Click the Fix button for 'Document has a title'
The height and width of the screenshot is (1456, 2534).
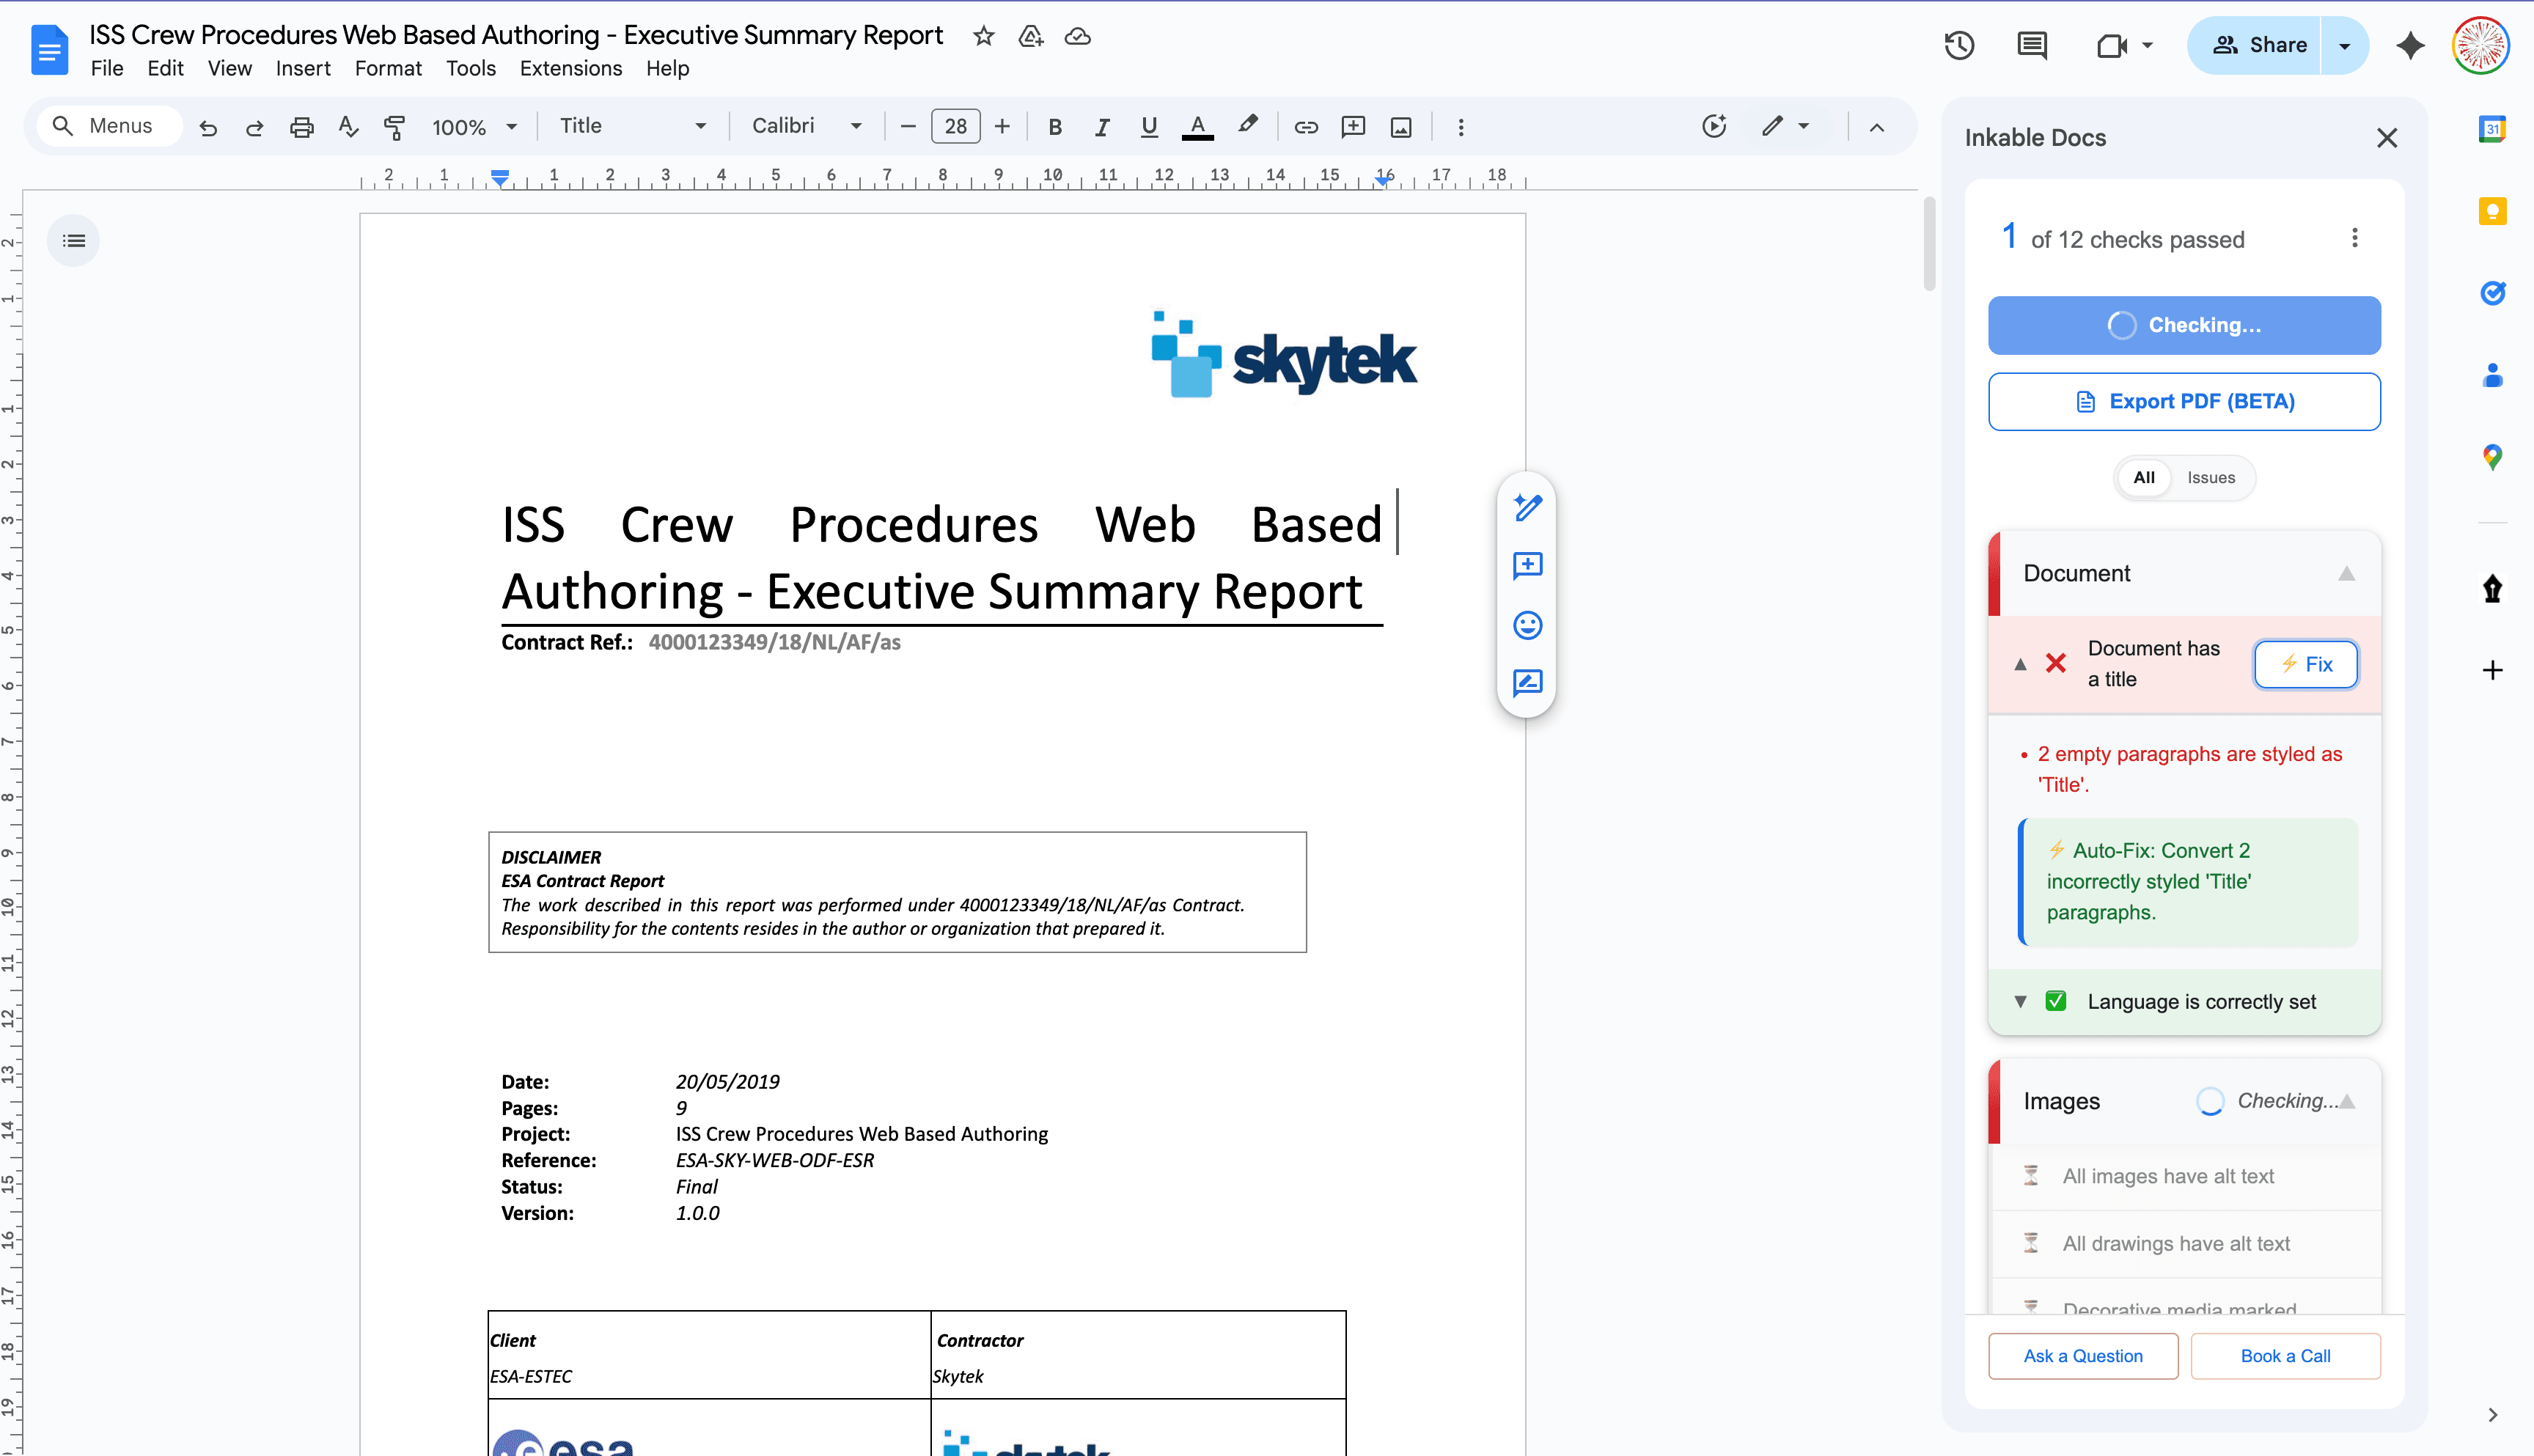click(2306, 664)
